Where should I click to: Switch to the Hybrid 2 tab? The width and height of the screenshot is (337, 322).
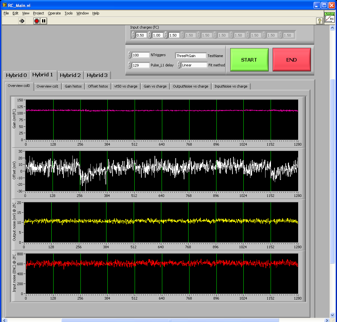point(70,75)
